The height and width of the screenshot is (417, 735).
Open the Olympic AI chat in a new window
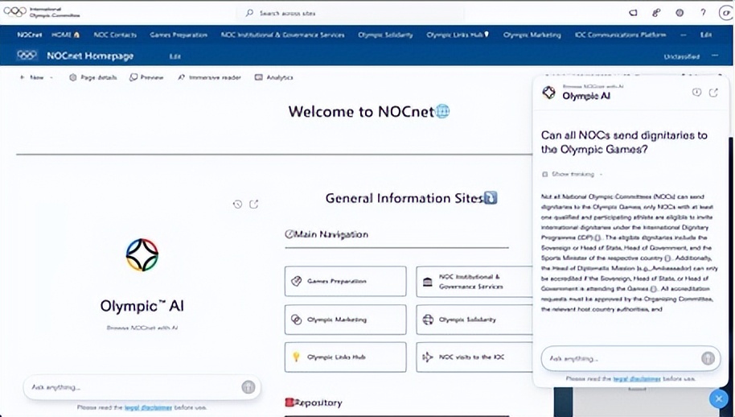click(713, 93)
